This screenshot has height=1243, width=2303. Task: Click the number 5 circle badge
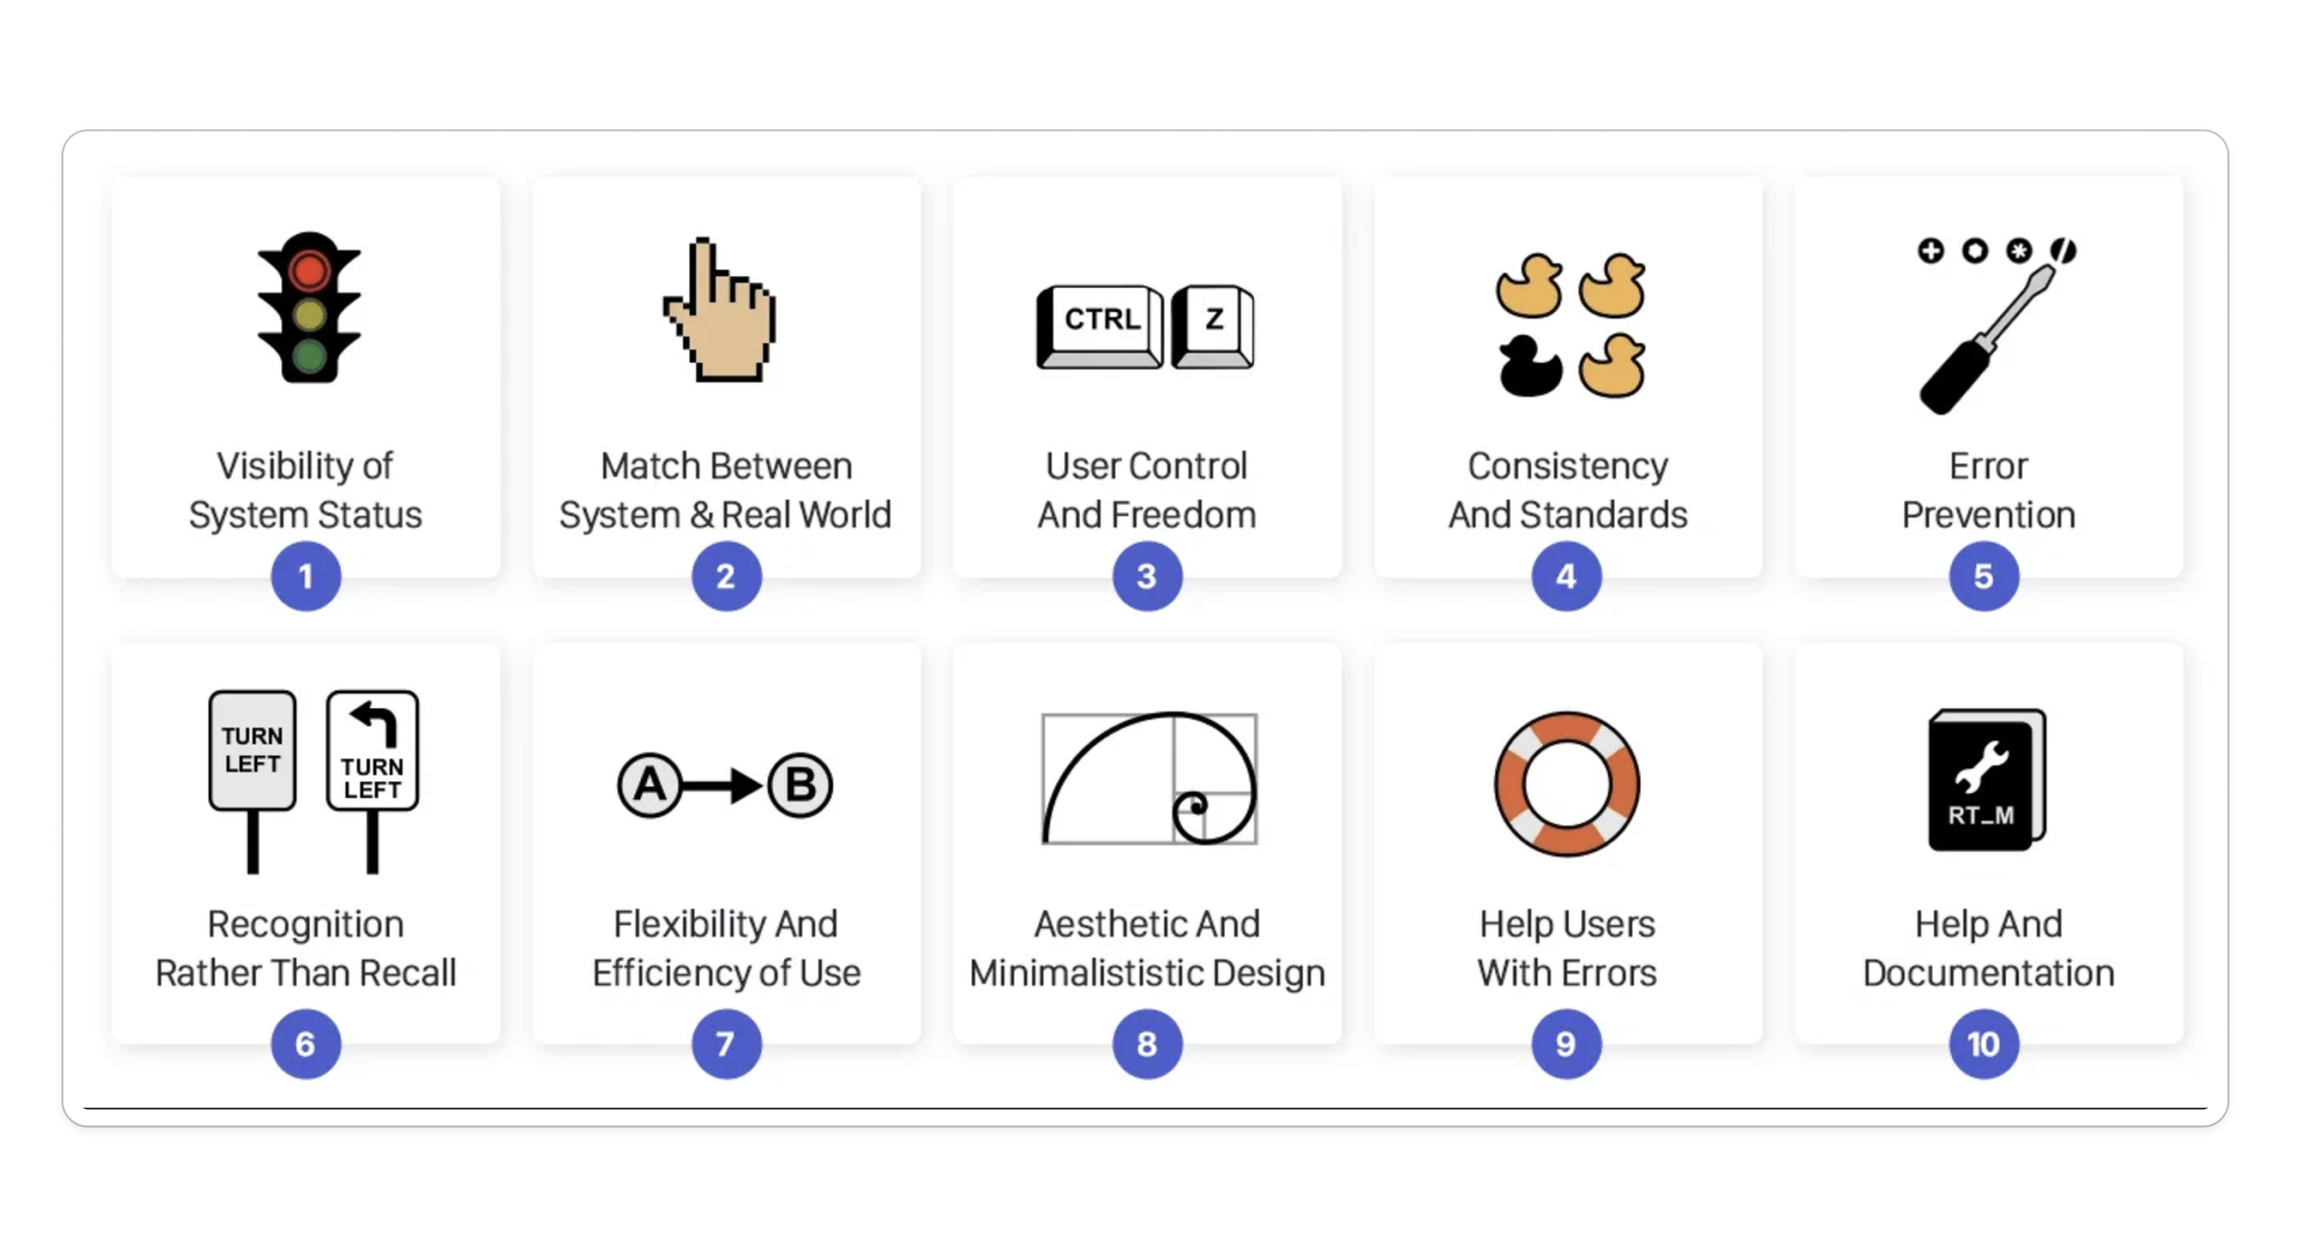(1984, 576)
